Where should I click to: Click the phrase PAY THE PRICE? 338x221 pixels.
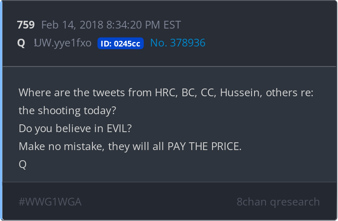pyautogui.click(x=204, y=146)
